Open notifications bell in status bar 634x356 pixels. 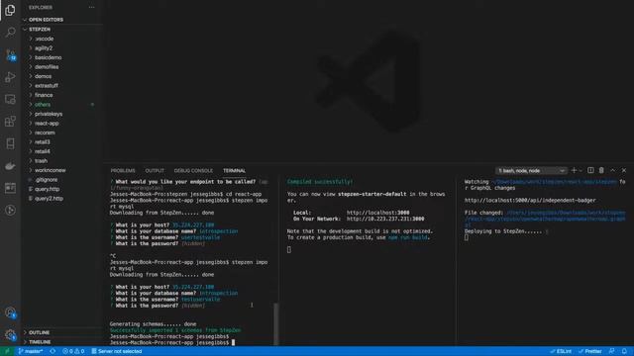point(624,351)
